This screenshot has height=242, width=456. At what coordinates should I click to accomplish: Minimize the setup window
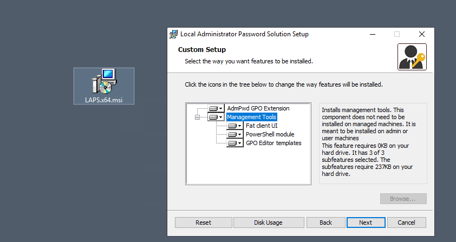pyautogui.click(x=373, y=34)
